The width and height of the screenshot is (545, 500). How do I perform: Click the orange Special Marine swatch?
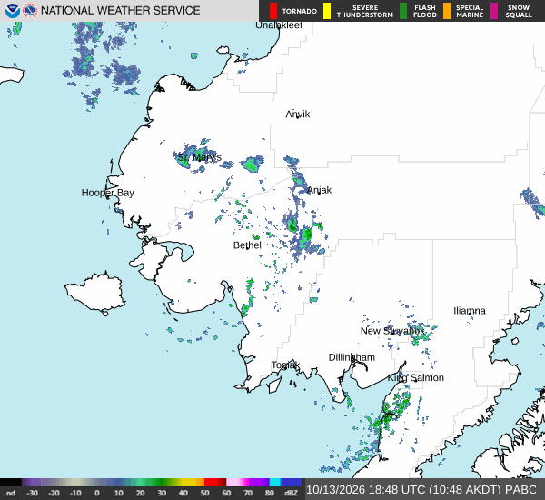pos(447,11)
